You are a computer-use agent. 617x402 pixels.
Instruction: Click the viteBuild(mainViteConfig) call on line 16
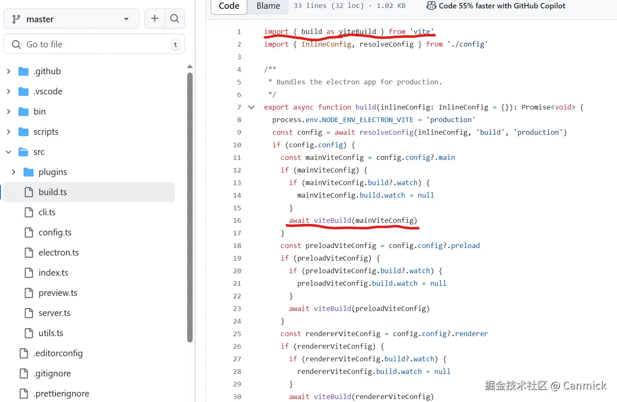coord(365,220)
